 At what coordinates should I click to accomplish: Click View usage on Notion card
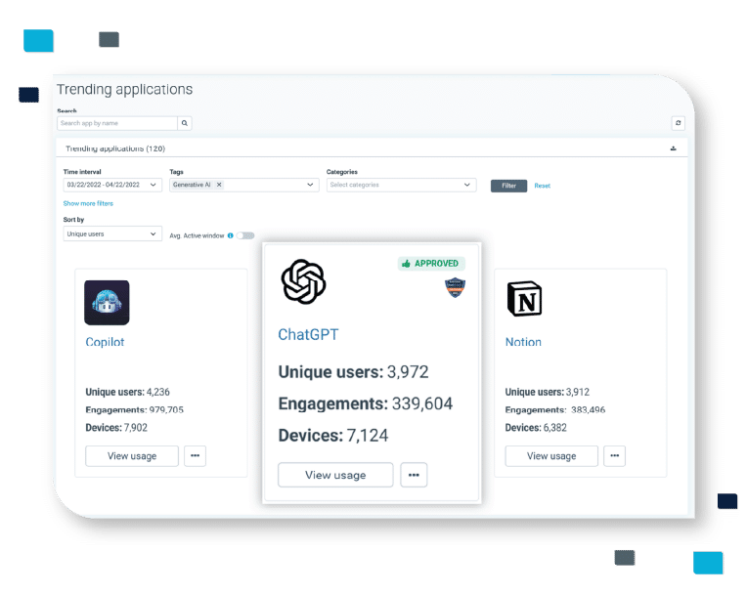click(551, 456)
